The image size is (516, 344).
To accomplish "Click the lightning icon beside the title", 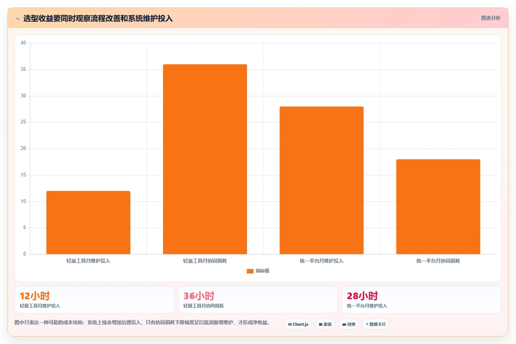I will point(18,19).
